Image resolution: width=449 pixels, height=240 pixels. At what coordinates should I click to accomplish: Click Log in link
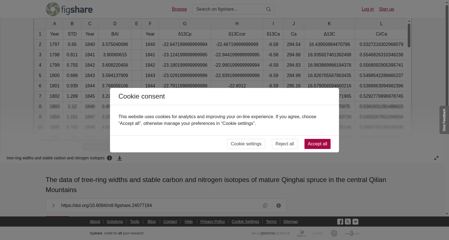coord(368,9)
